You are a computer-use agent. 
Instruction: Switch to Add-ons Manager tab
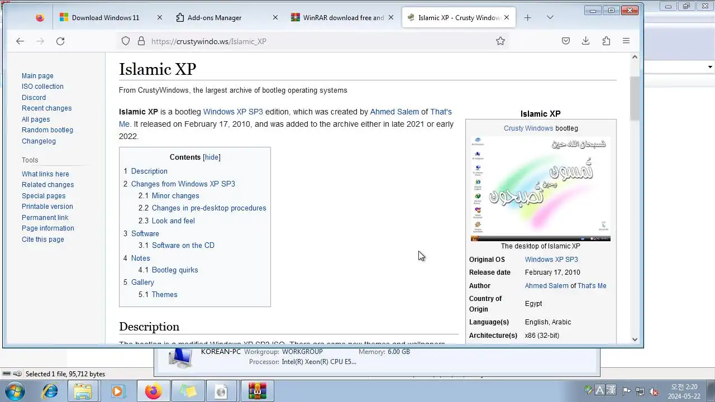click(226, 17)
